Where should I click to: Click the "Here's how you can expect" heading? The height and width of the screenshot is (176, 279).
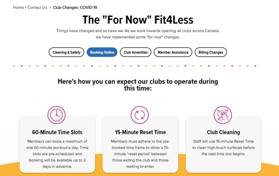pyautogui.click(x=138, y=85)
